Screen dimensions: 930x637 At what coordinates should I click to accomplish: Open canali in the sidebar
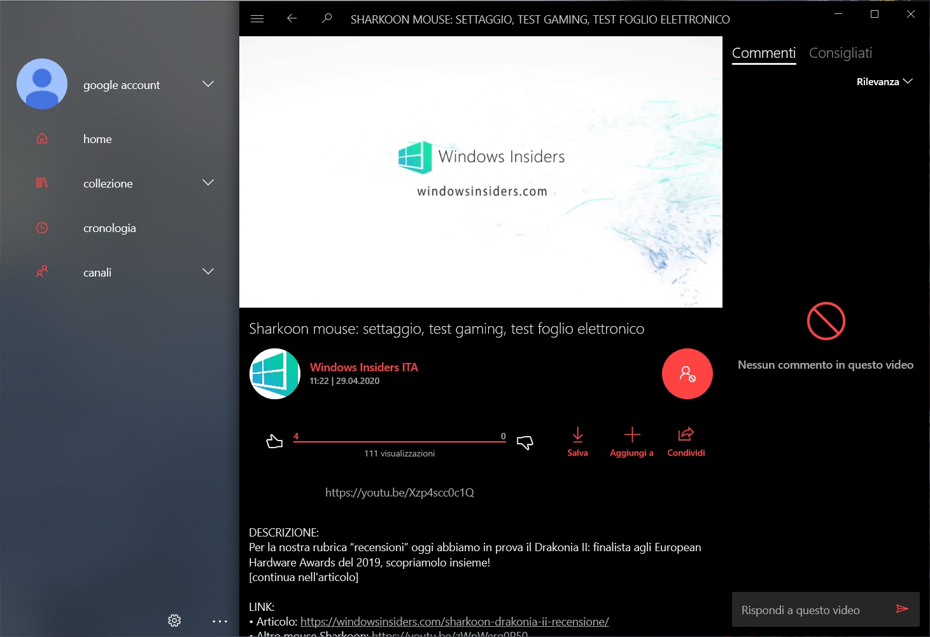tap(97, 273)
